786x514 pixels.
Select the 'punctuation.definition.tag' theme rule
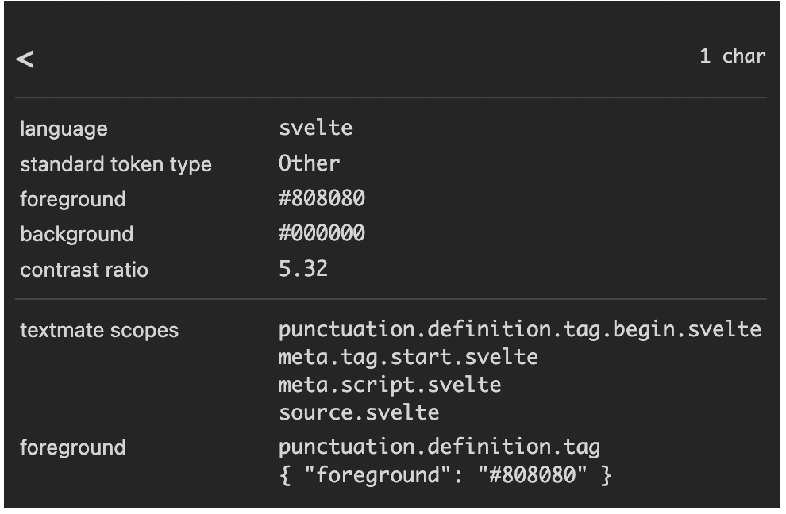point(439,447)
